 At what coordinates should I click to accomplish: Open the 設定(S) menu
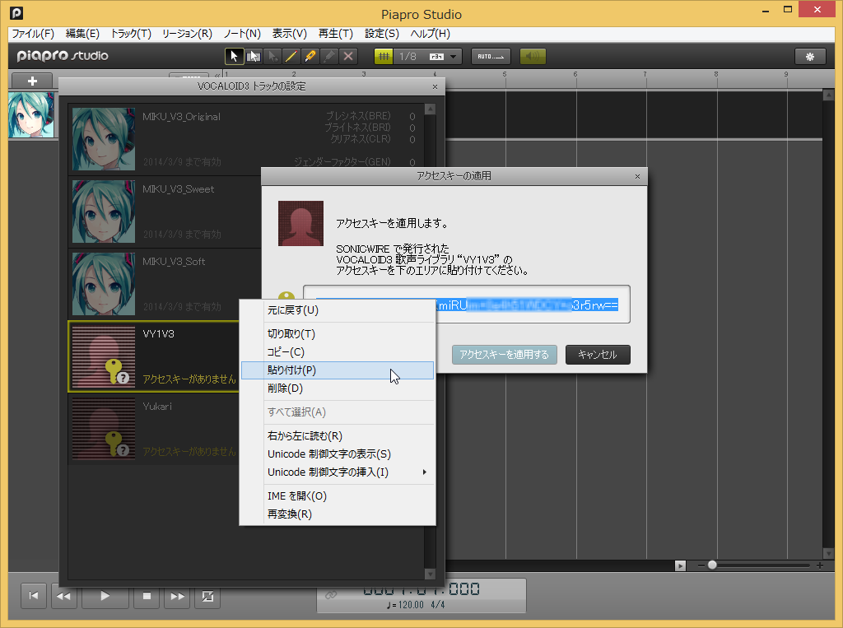click(x=382, y=34)
